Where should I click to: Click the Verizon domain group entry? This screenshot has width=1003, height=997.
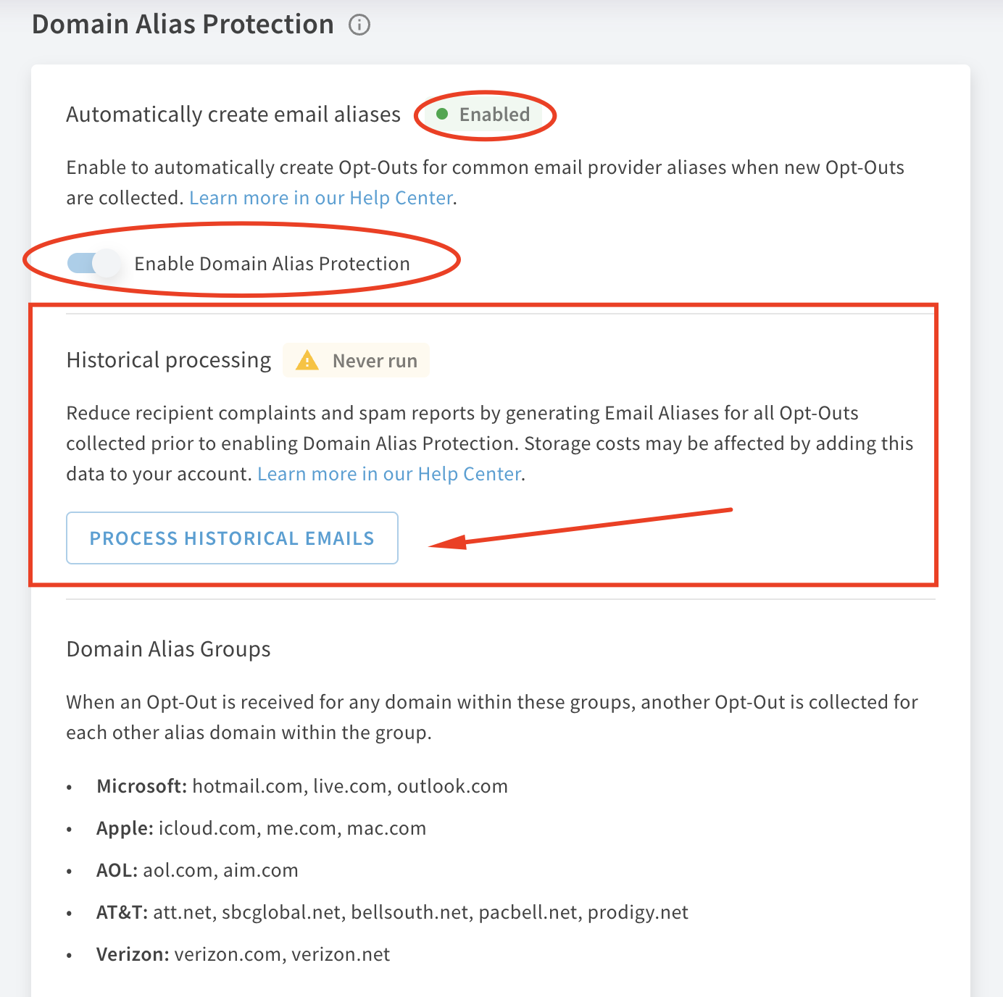click(243, 954)
